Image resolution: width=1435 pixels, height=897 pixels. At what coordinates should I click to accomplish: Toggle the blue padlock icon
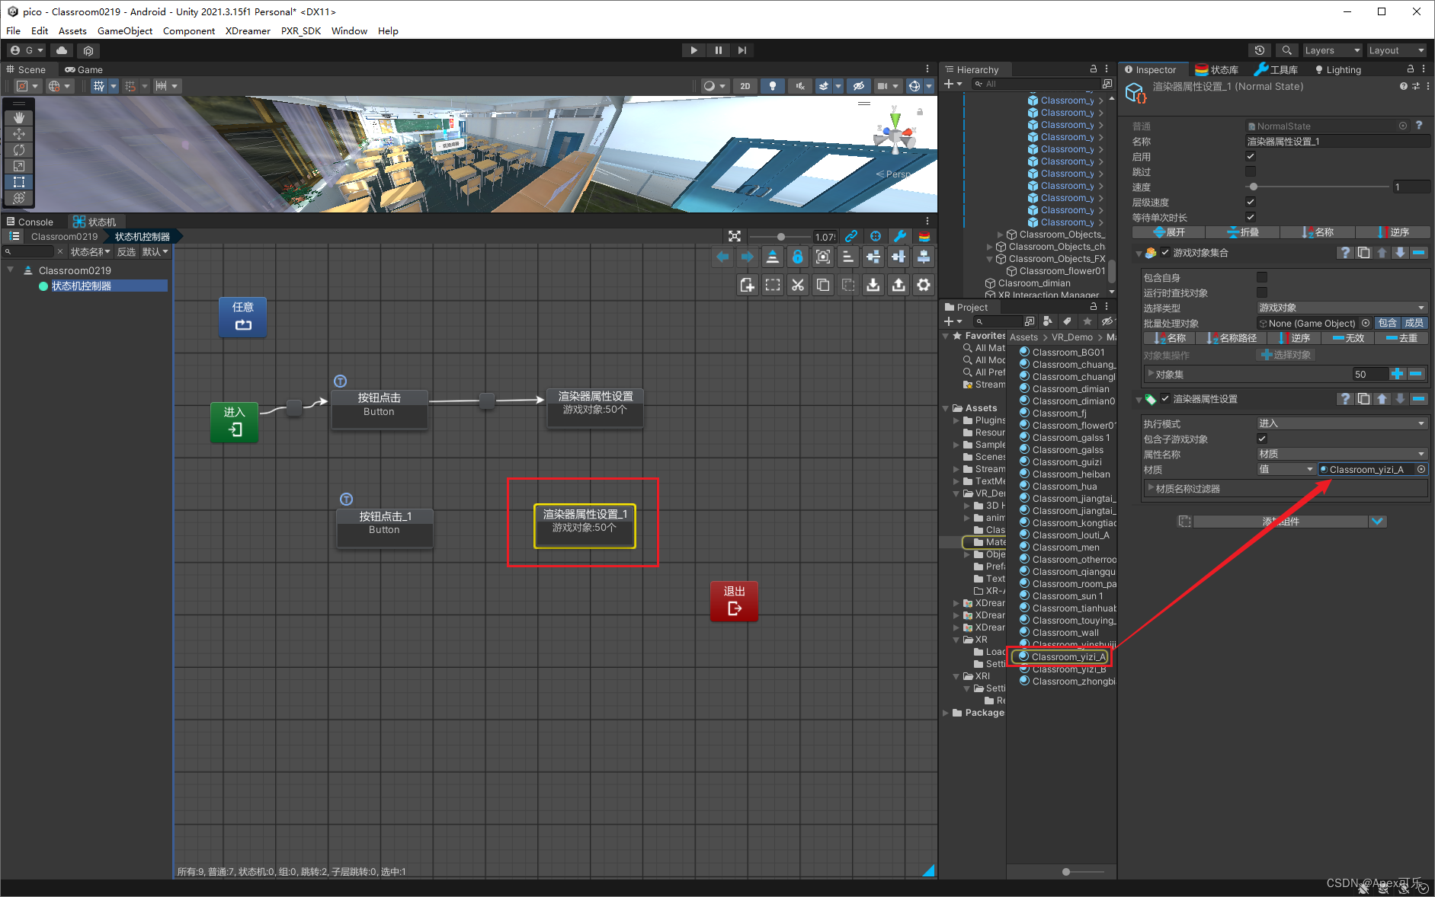point(797,257)
